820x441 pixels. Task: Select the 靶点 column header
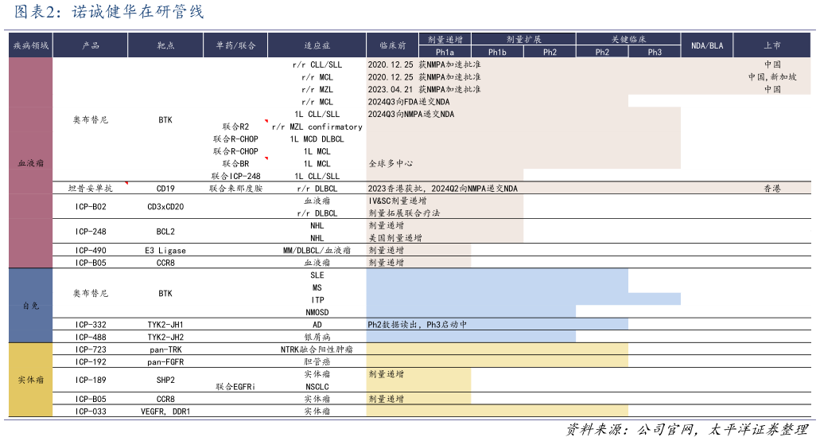click(165, 45)
